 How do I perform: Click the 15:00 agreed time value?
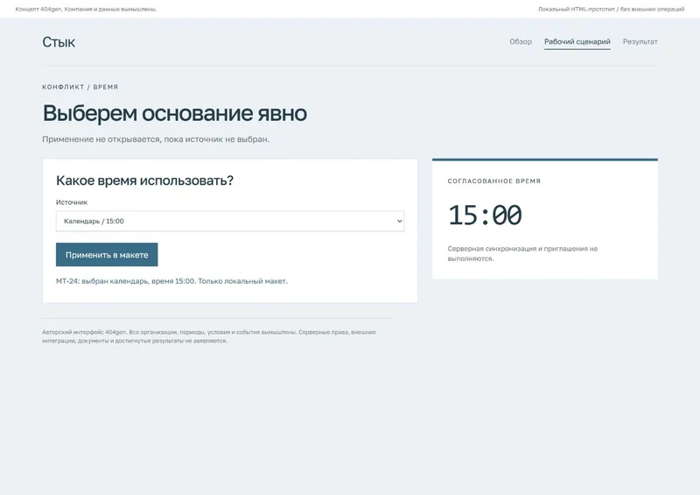pos(485,215)
